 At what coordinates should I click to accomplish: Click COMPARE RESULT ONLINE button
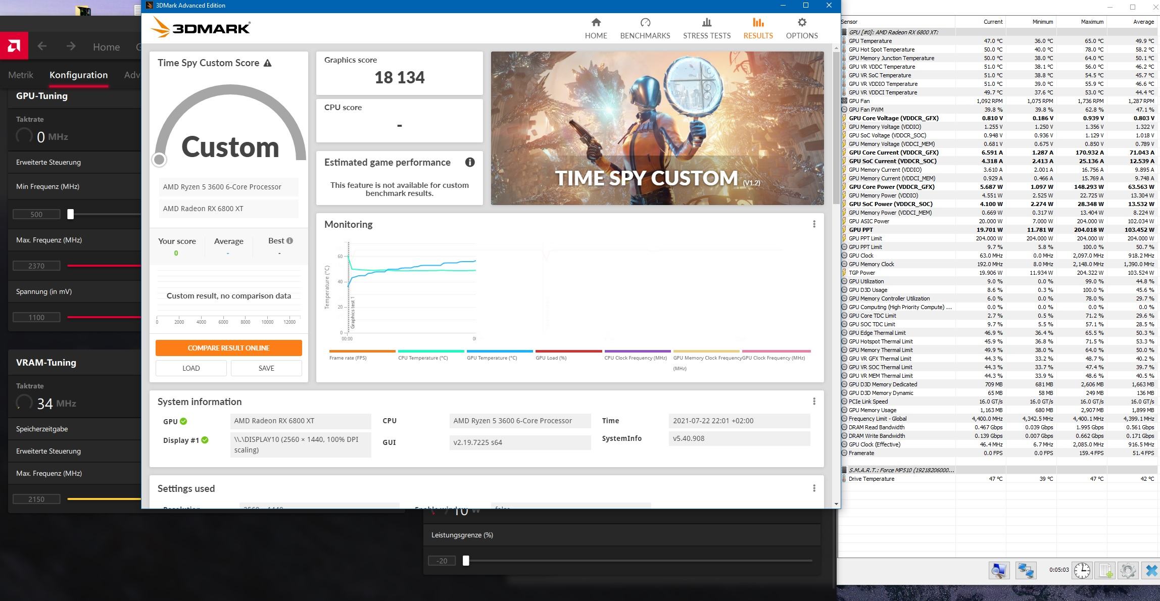[x=228, y=348]
